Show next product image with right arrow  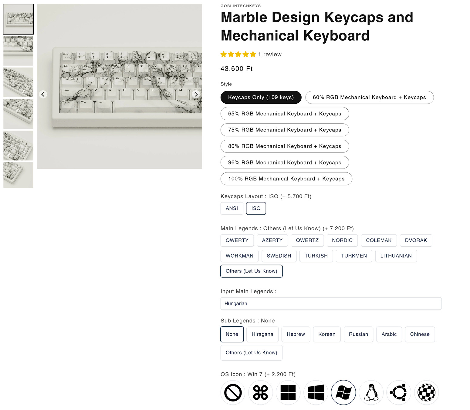point(196,94)
